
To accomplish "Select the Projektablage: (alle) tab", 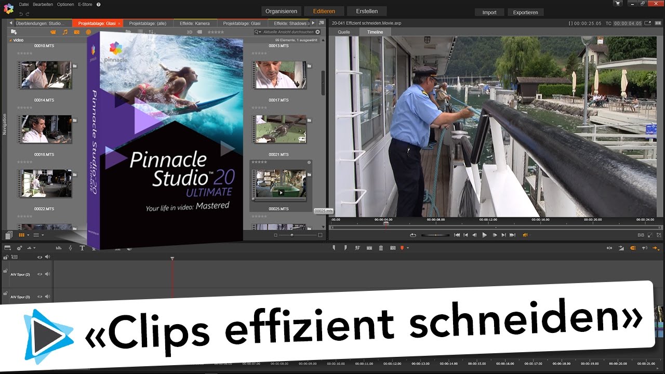I will [147, 23].
